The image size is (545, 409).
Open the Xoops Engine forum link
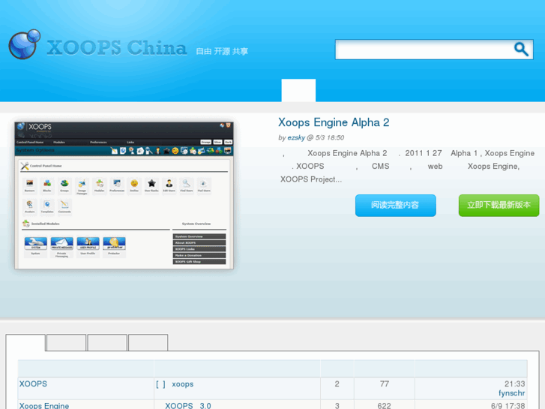(x=44, y=405)
